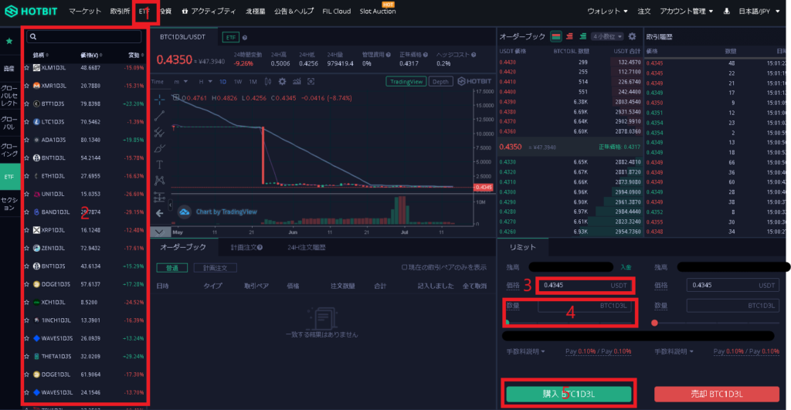Check the current trading pair only box

point(404,267)
